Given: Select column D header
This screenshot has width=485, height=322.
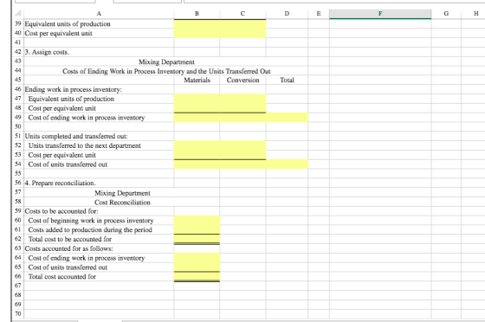Looking at the screenshot, I should pos(287,14).
